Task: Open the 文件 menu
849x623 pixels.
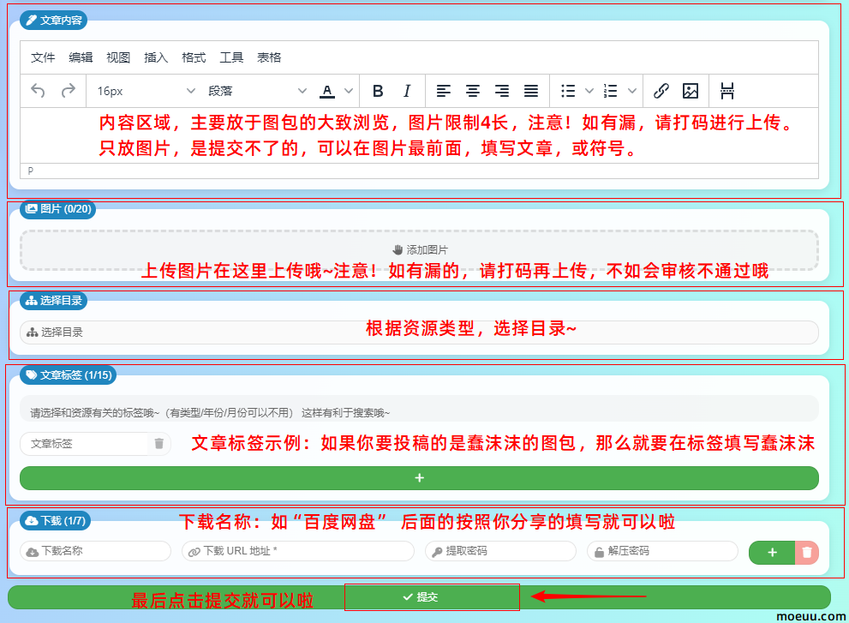Action: (x=43, y=57)
